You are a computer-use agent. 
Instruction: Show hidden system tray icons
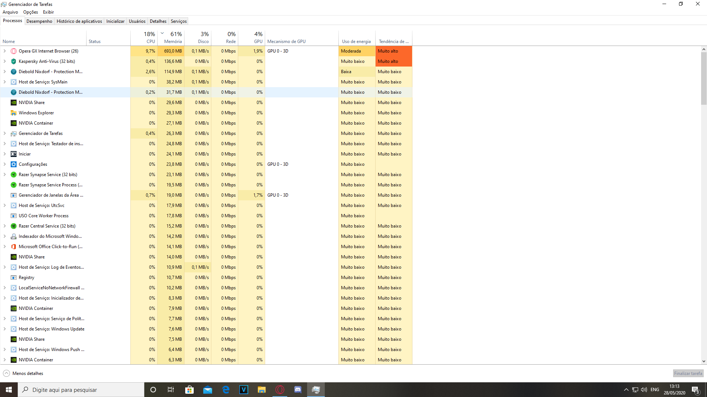pyautogui.click(x=626, y=390)
